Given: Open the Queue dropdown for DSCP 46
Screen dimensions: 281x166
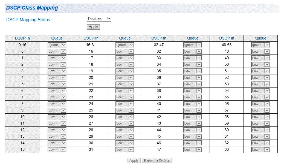Looking at the screenshot, I should (193, 143).
